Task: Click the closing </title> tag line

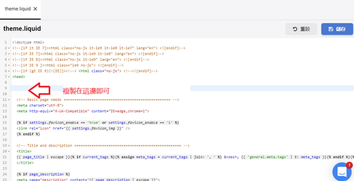Action: 25,163
